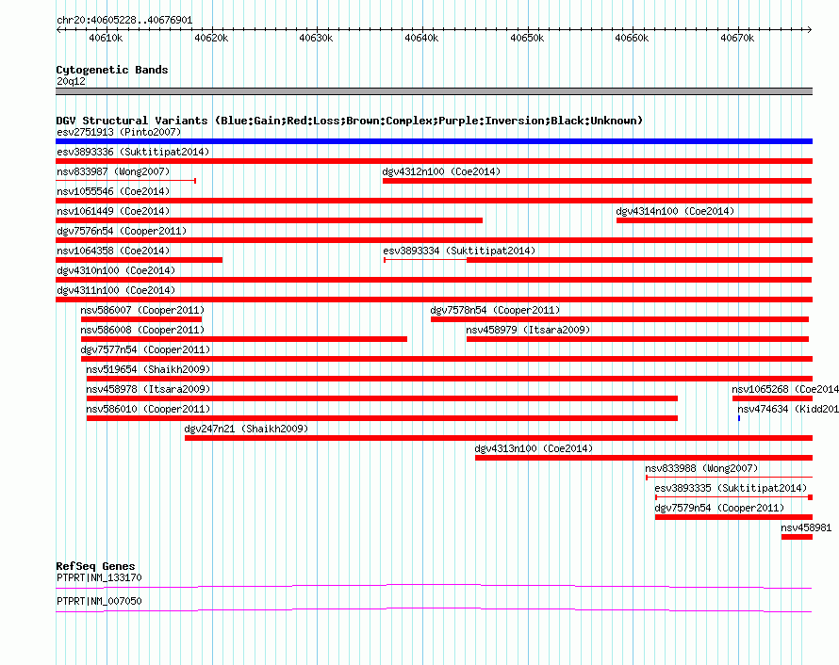Click the red nsv586007 loss bar

pyautogui.click(x=141, y=319)
